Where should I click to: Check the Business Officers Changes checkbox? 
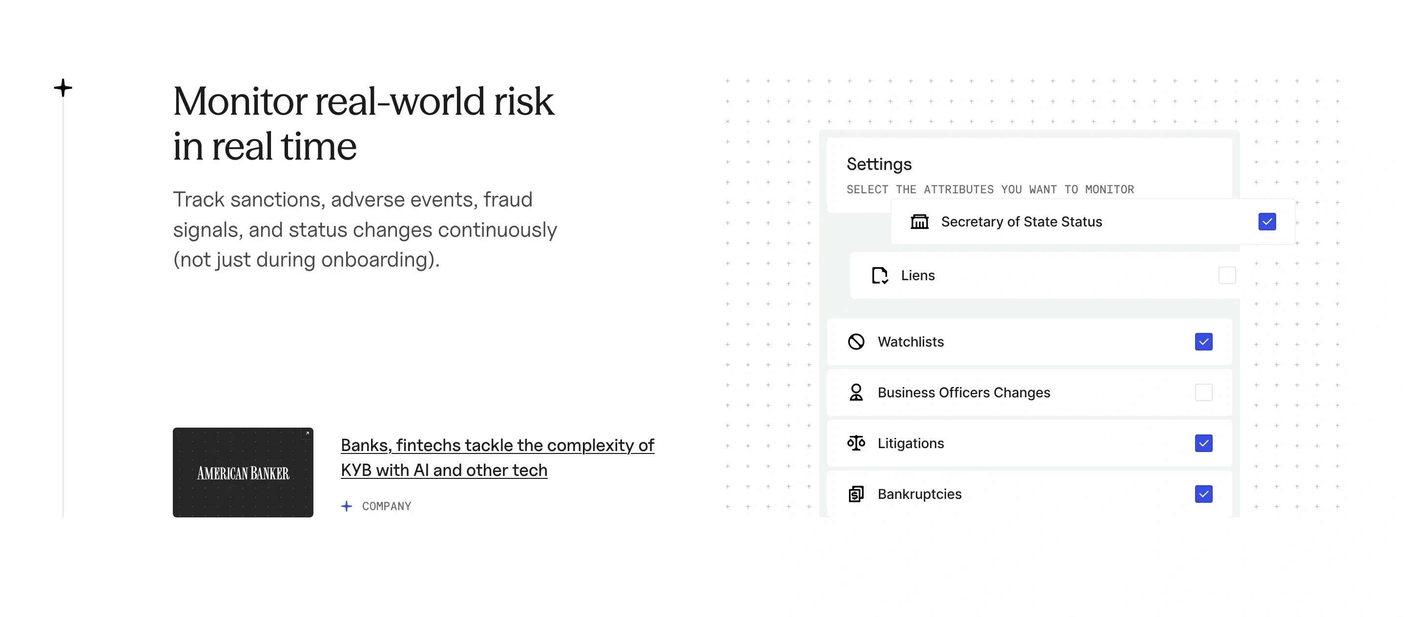click(x=1203, y=392)
